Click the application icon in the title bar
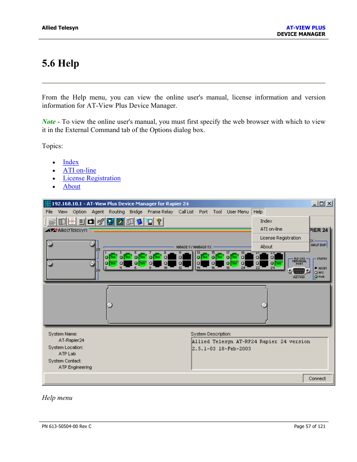 click(48, 204)
